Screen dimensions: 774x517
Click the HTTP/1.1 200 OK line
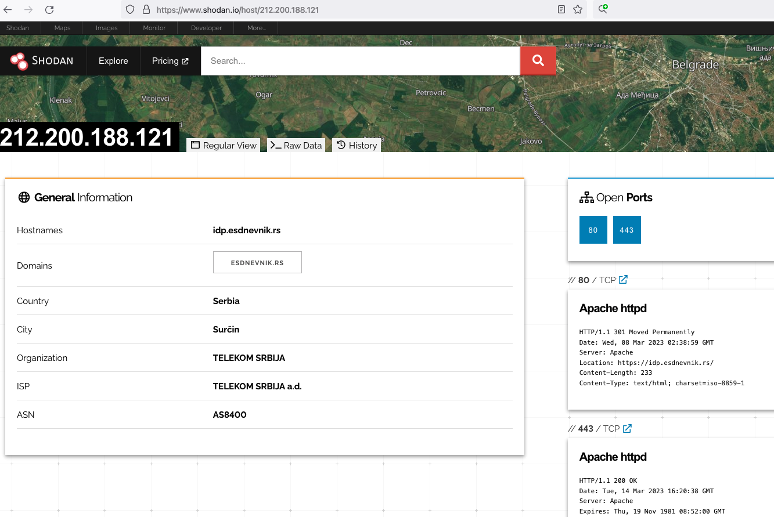pyautogui.click(x=608, y=480)
